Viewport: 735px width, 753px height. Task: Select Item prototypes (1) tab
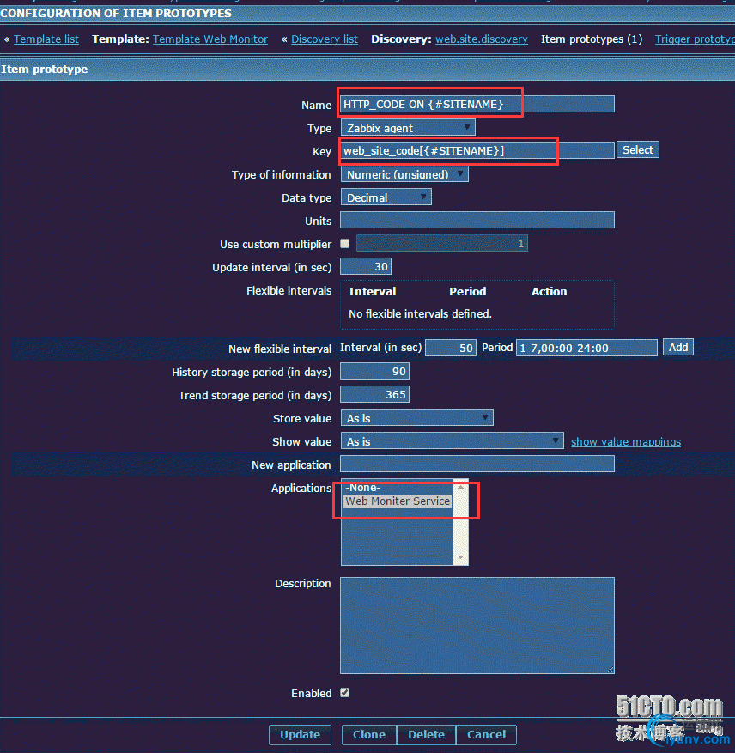tap(592, 39)
